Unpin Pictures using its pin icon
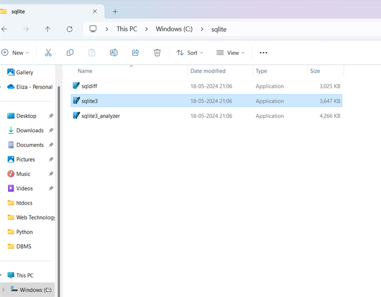The image size is (381, 297). (51, 160)
